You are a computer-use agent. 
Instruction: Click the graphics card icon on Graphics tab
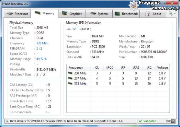[x=64, y=14]
